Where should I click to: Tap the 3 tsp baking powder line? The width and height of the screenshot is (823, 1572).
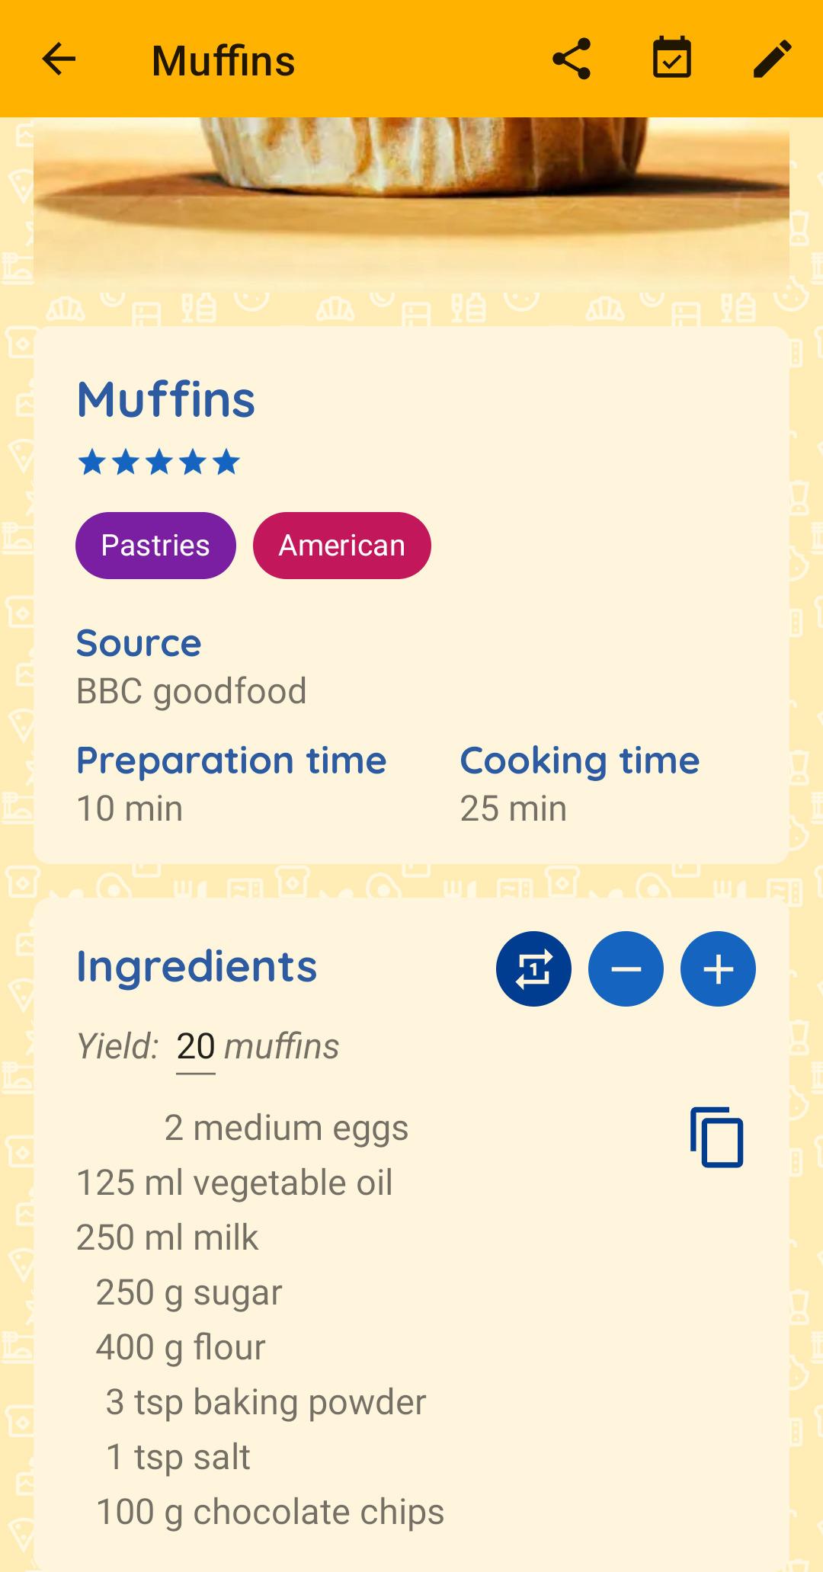(x=266, y=1402)
